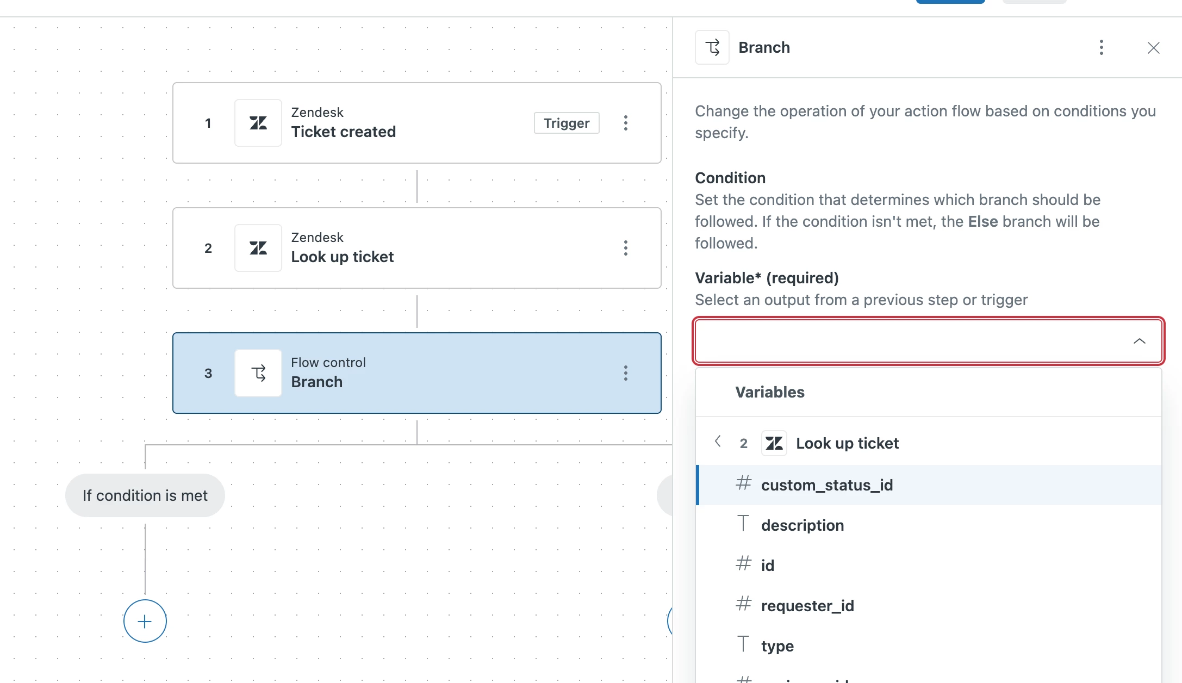Click the branch icon on Flow control step
The width and height of the screenshot is (1182, 683).
click(x=258, y=373)
